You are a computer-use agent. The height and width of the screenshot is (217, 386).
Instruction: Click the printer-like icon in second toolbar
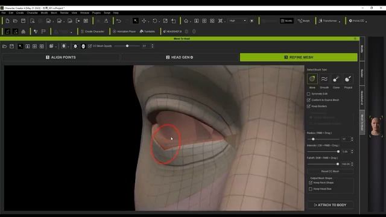click(x=23, y=31)
